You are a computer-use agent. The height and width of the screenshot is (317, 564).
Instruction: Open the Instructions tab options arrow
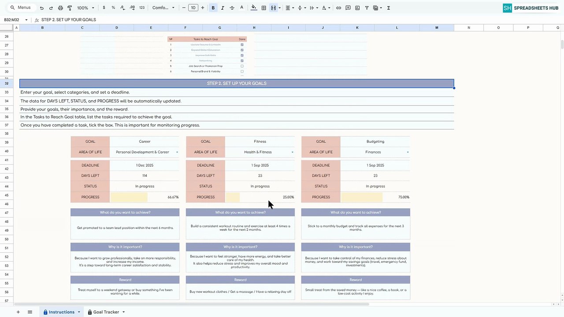(x=79, y=312)
